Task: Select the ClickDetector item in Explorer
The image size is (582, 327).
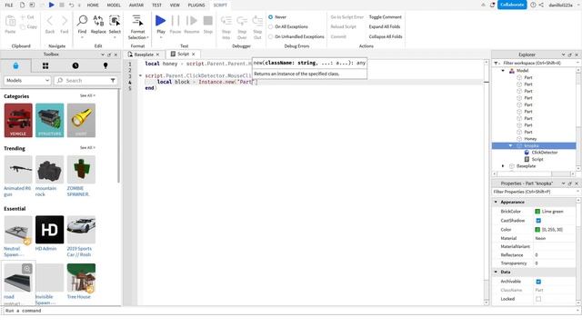Action: tap(544, 153)
